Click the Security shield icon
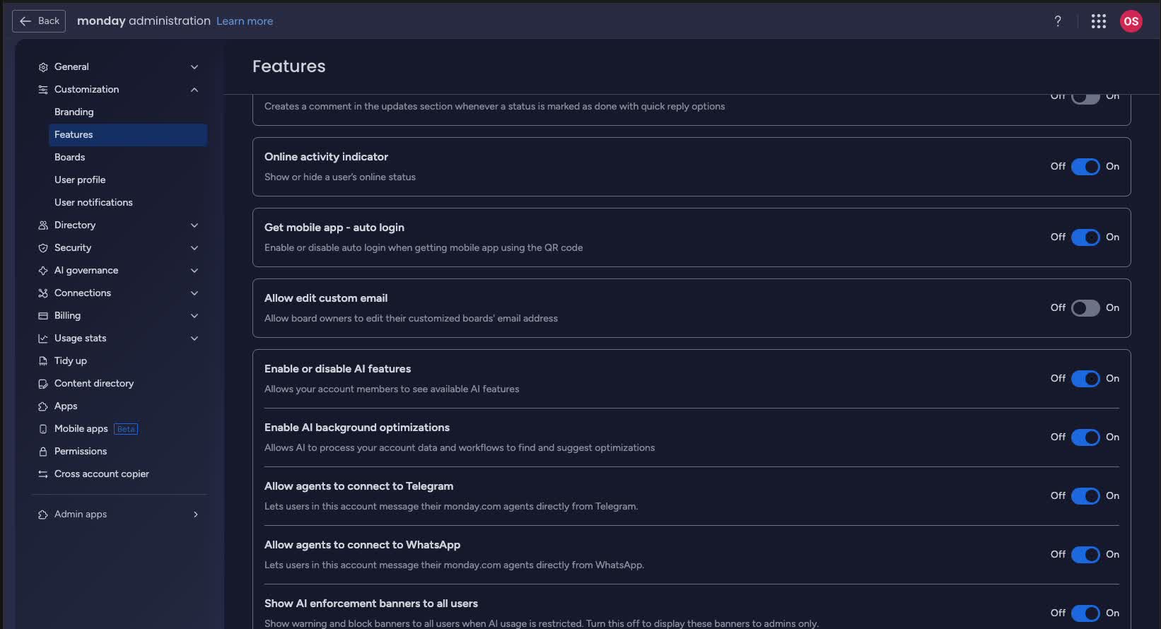 [x=43, y=248]
